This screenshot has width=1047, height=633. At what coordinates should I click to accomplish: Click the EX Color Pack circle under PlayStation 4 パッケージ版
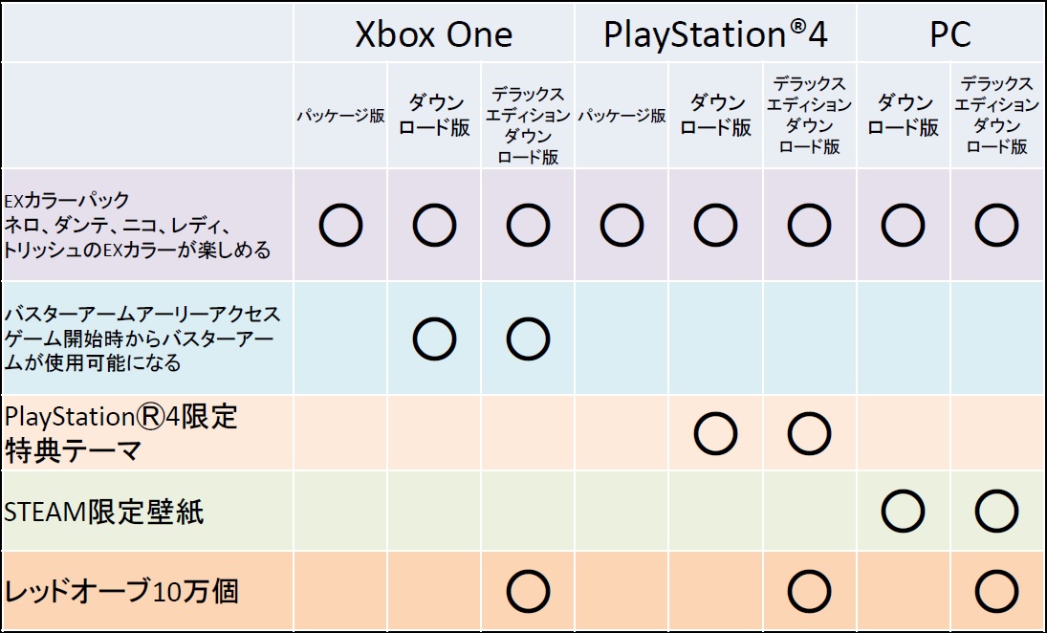[x=622, y=226]
